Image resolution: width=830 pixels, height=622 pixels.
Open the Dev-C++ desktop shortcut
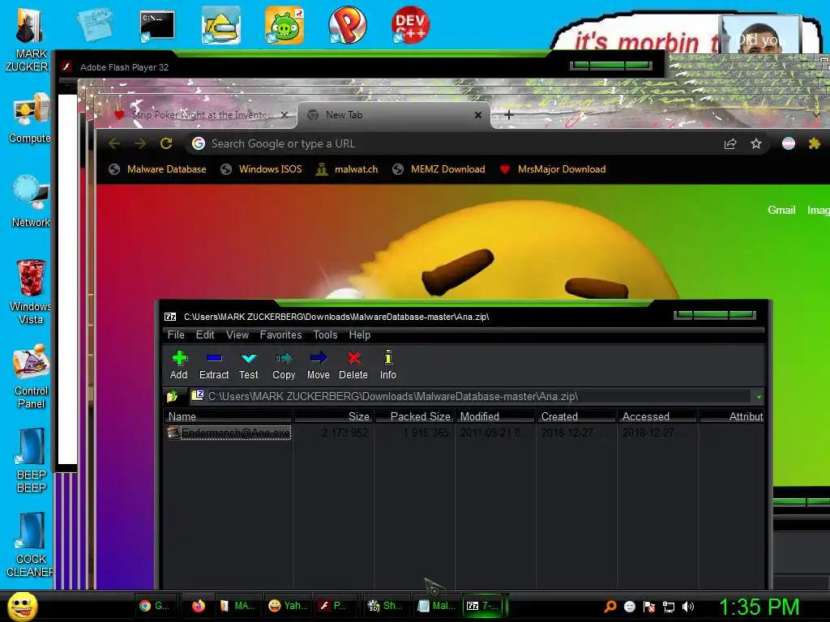[409, 25]
